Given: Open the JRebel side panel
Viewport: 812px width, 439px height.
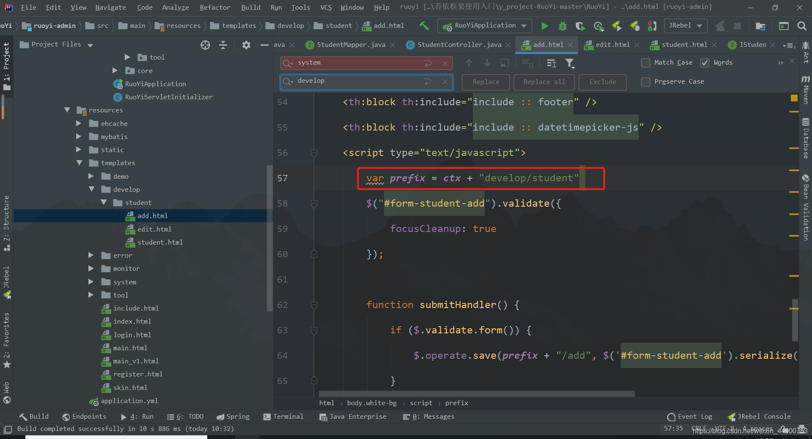Looking at the screenshot, I should pos(6,282).
